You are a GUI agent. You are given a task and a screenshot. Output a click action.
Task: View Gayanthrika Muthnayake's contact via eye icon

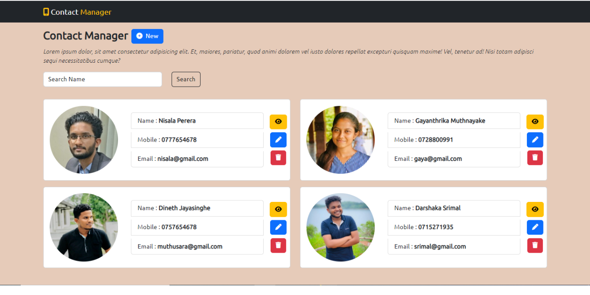click(535, 122)
